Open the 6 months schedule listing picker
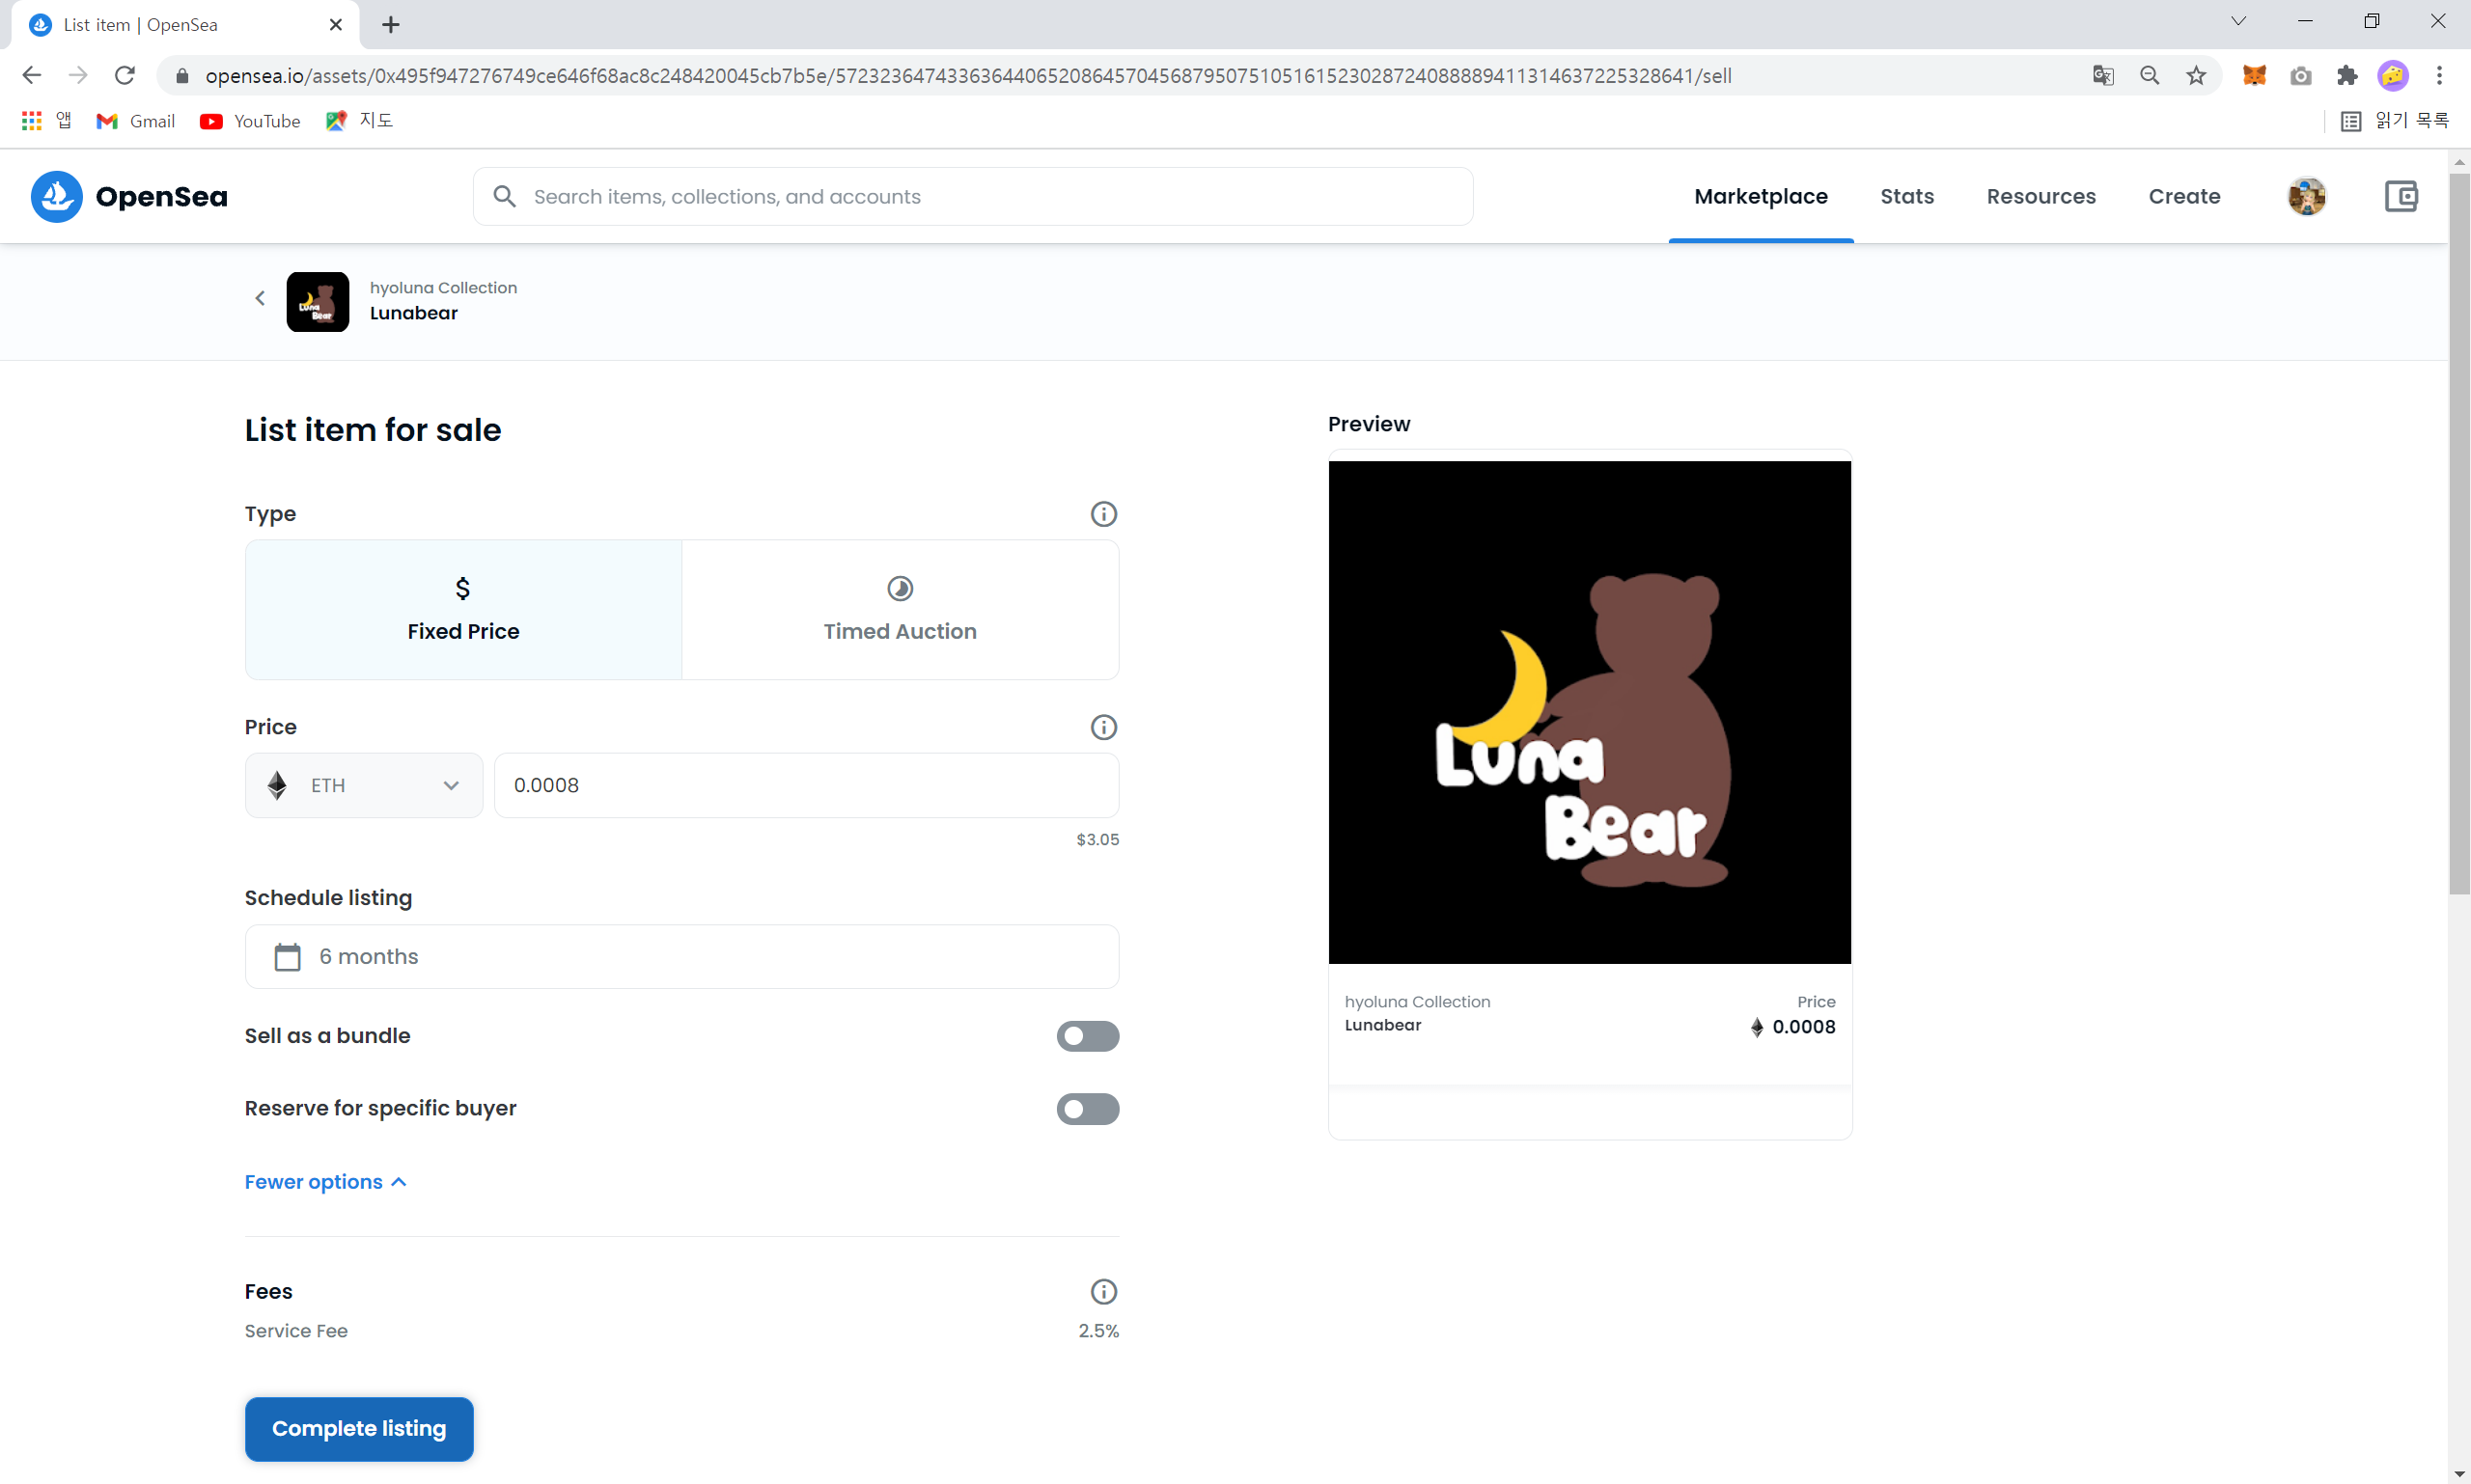The height and width of the screenshot is (1484, 2471). 681,956
